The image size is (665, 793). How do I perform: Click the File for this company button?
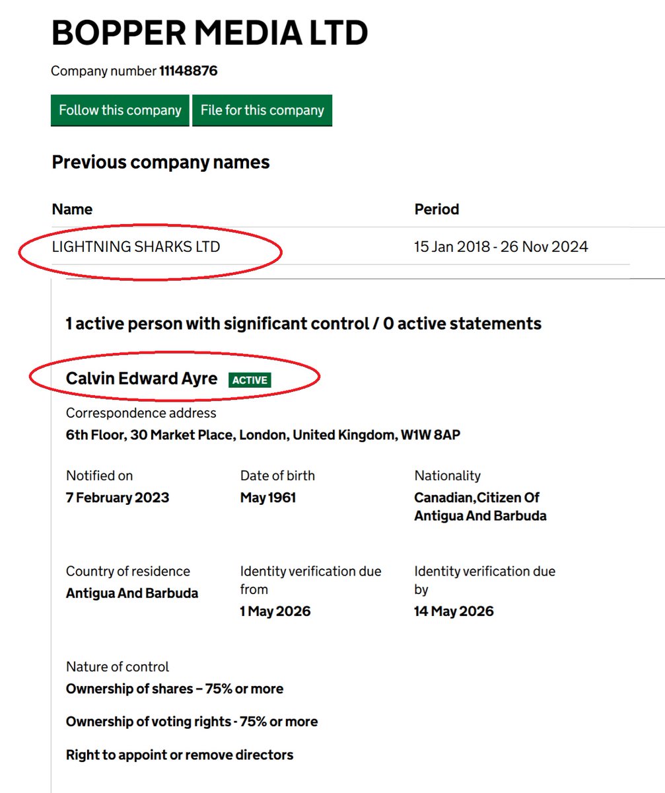click(262, 110)
